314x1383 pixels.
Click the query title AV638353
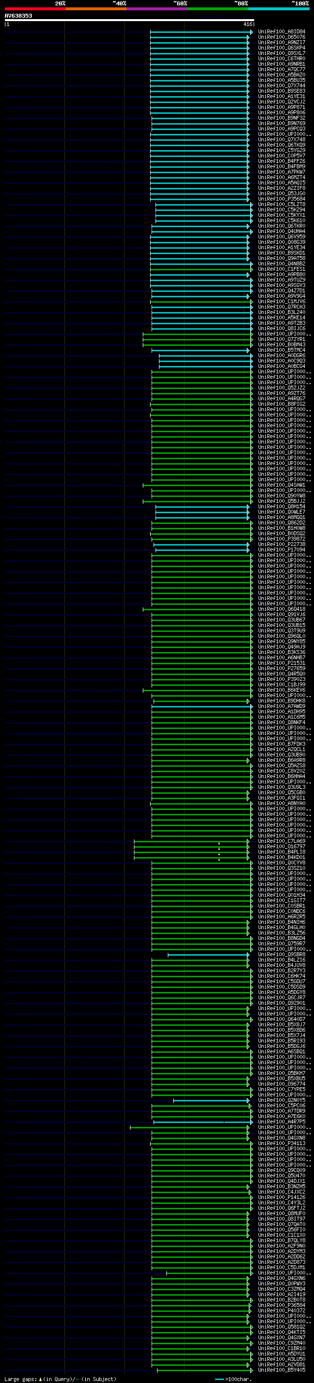pos(18,16)
